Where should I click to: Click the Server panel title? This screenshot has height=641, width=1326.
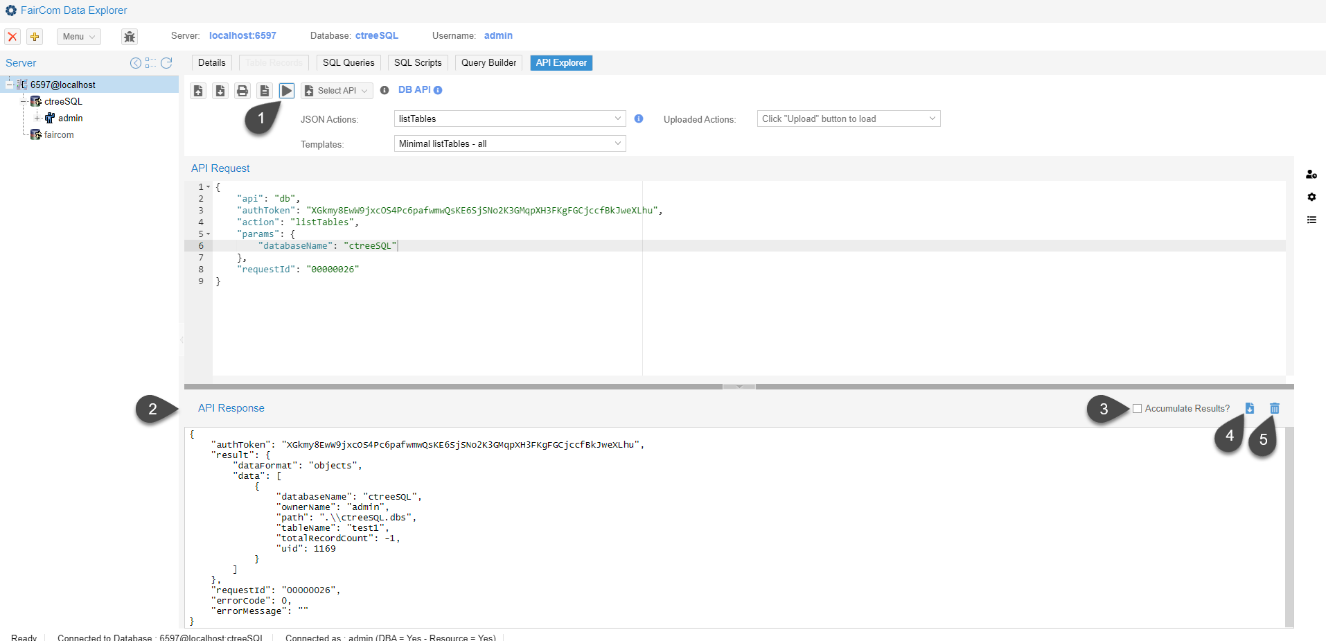tap(21, 63)
